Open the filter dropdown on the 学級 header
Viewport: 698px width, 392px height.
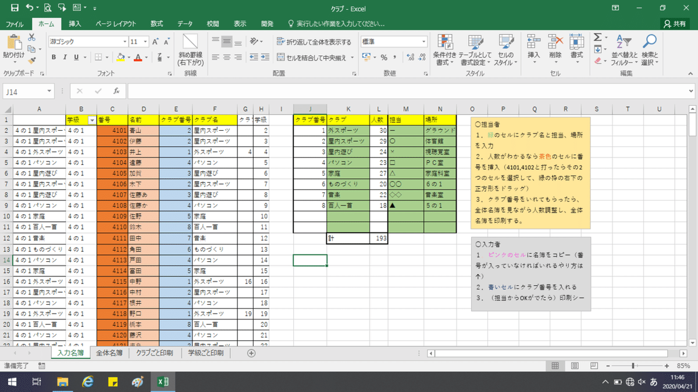coord(91,120)
